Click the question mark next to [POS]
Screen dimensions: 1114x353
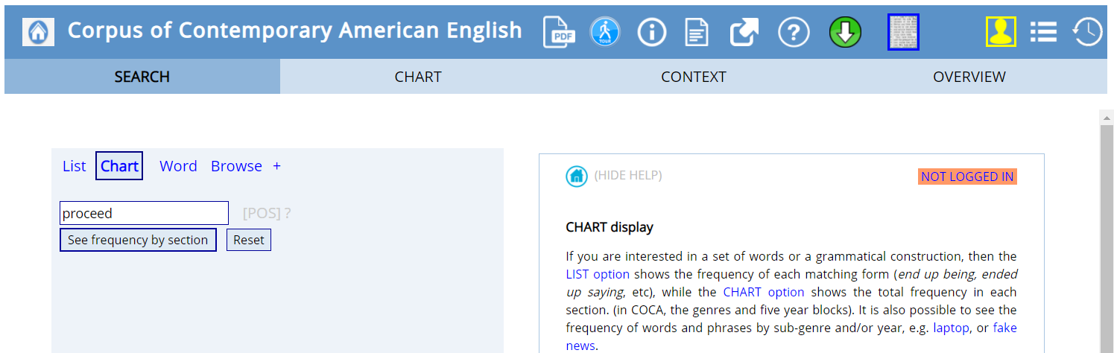point(288,214)
